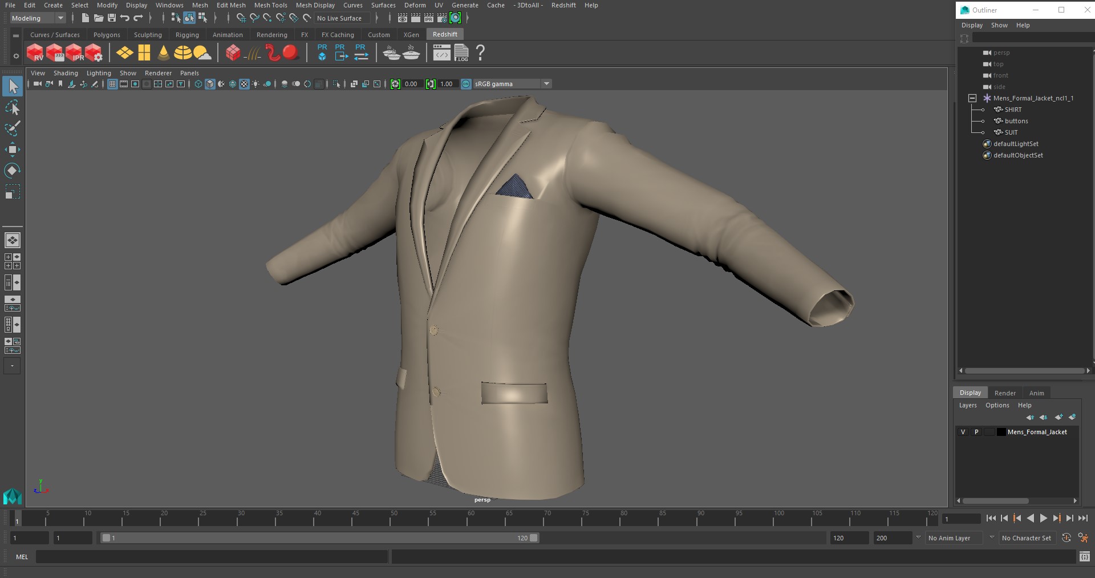Screen dimensions: 1095x578
Task: Click the Redshift help question mark icon
Action: (x=480, y=52)
